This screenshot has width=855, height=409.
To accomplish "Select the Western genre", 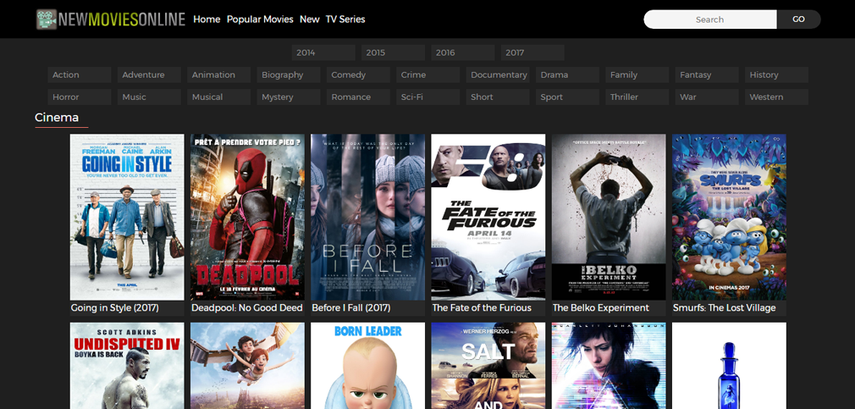I will [x=776, y=97].
